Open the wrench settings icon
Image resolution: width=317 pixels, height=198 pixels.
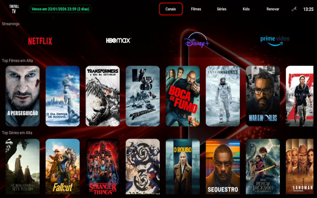click(x=294, y=9)
